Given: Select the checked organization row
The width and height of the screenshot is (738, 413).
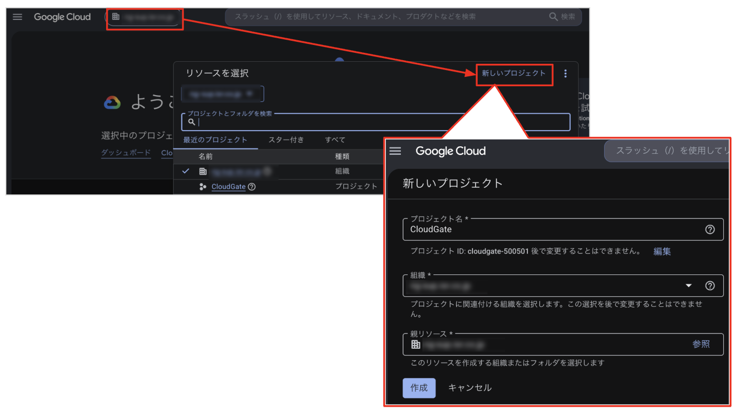Looking at the screenshot, I should pos(280,171).
